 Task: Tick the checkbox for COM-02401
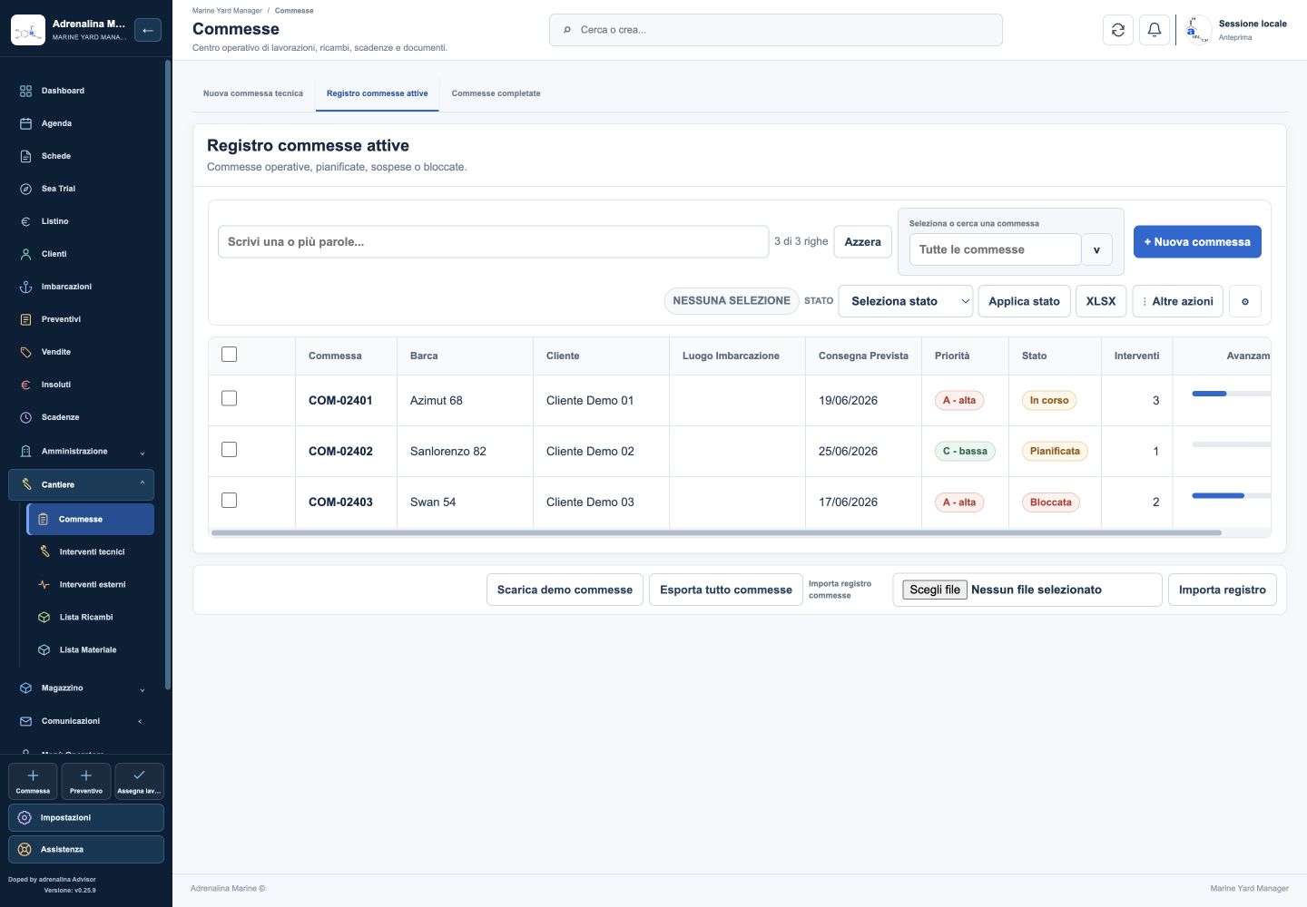[x=230, y=398]
